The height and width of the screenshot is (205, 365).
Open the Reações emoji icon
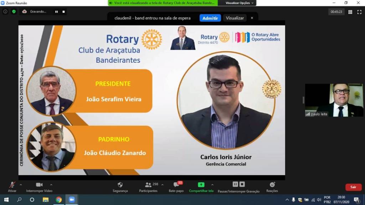272,185
